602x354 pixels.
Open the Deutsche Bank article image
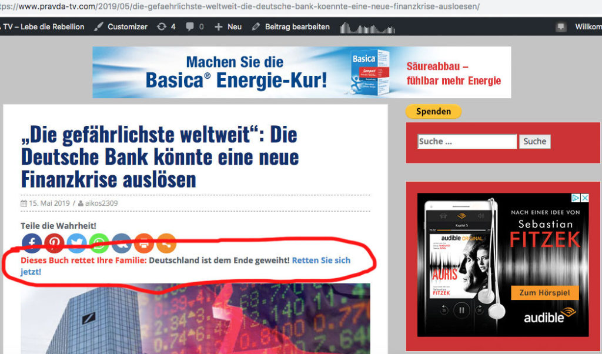(x=195, y=319)
